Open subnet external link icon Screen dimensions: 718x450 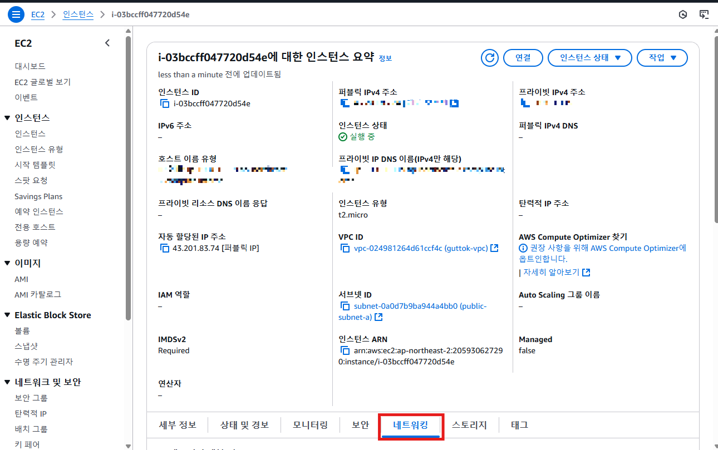pos(378,317)
